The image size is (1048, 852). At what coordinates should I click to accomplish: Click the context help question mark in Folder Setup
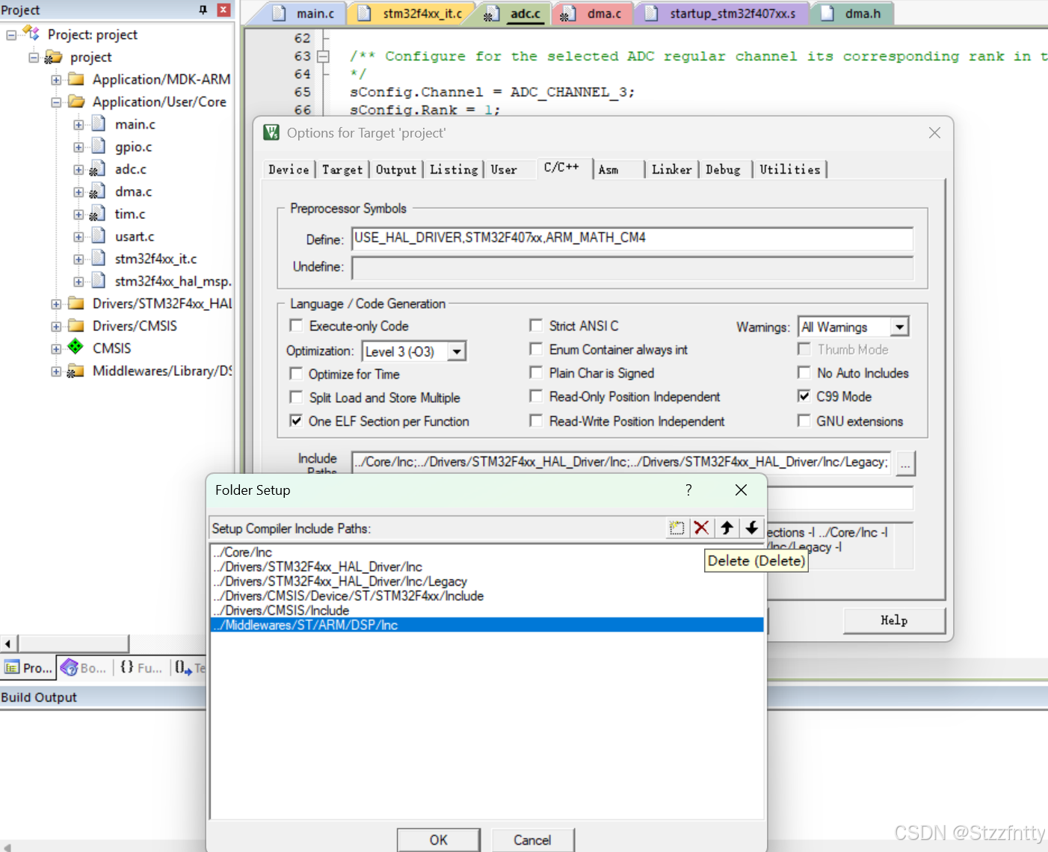tap(688, 490)
